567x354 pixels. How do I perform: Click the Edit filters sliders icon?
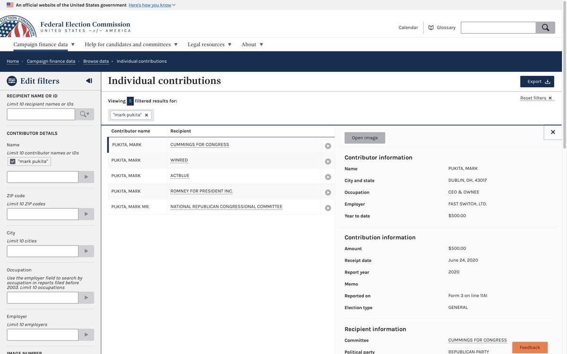click(12, 81)
